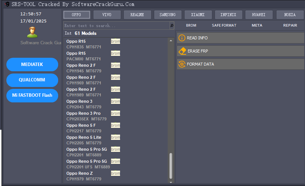Screen dimensions: 305x186
Task: Open Mi FASTBOOT Flash
Action: (32, 95)
